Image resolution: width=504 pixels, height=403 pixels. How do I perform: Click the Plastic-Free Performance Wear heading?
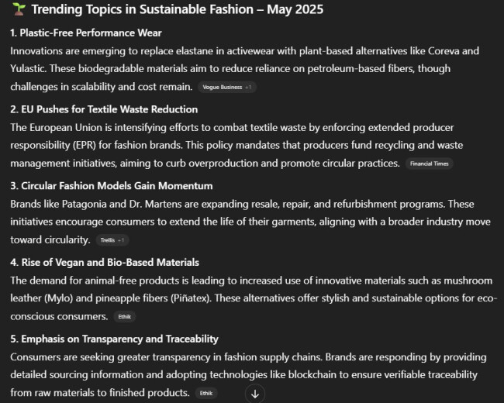coord(86,33)
